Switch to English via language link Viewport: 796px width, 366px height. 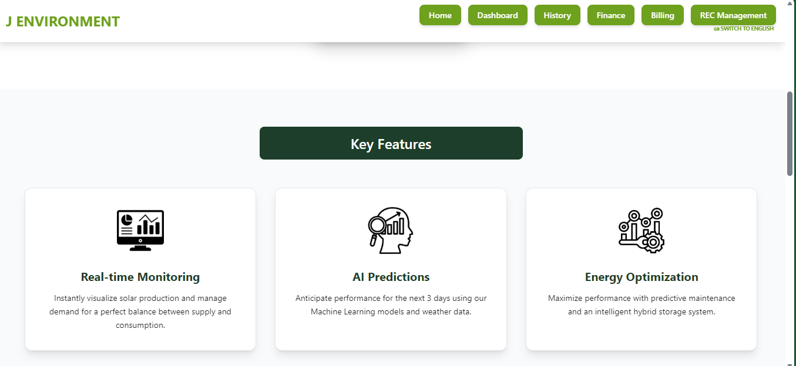[x=747, y=29]
